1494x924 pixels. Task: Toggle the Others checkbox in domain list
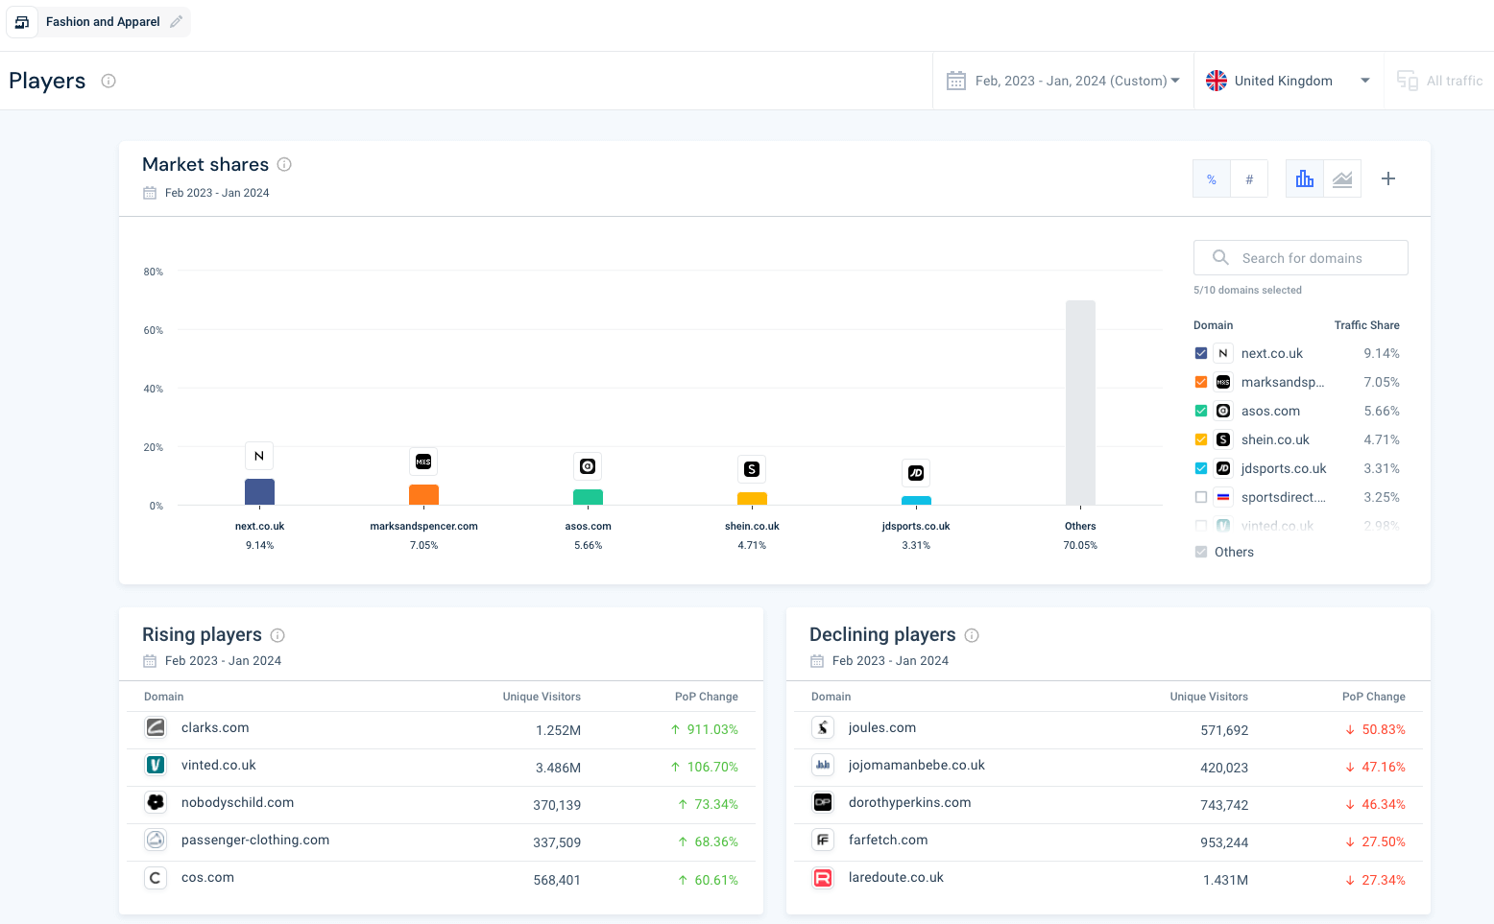(1200, 552)
